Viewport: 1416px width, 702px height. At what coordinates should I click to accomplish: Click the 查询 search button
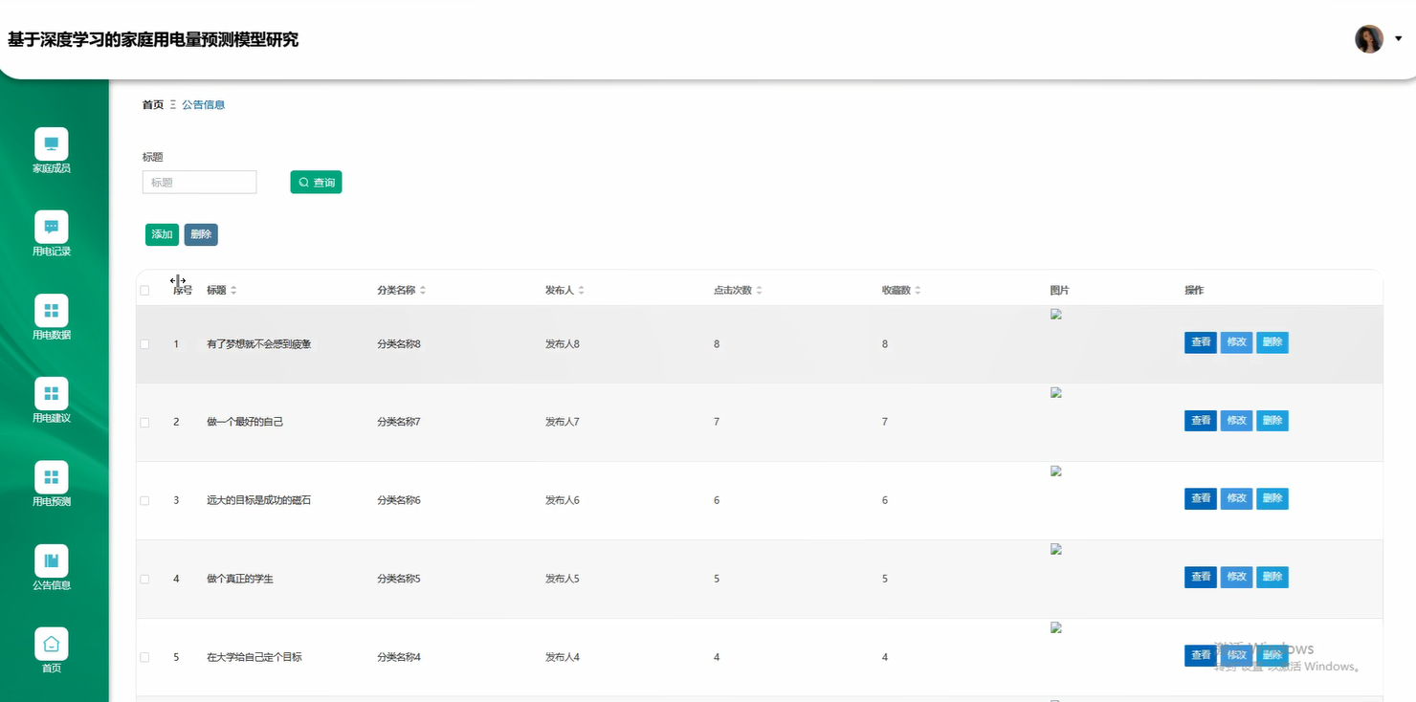point(316,182)
